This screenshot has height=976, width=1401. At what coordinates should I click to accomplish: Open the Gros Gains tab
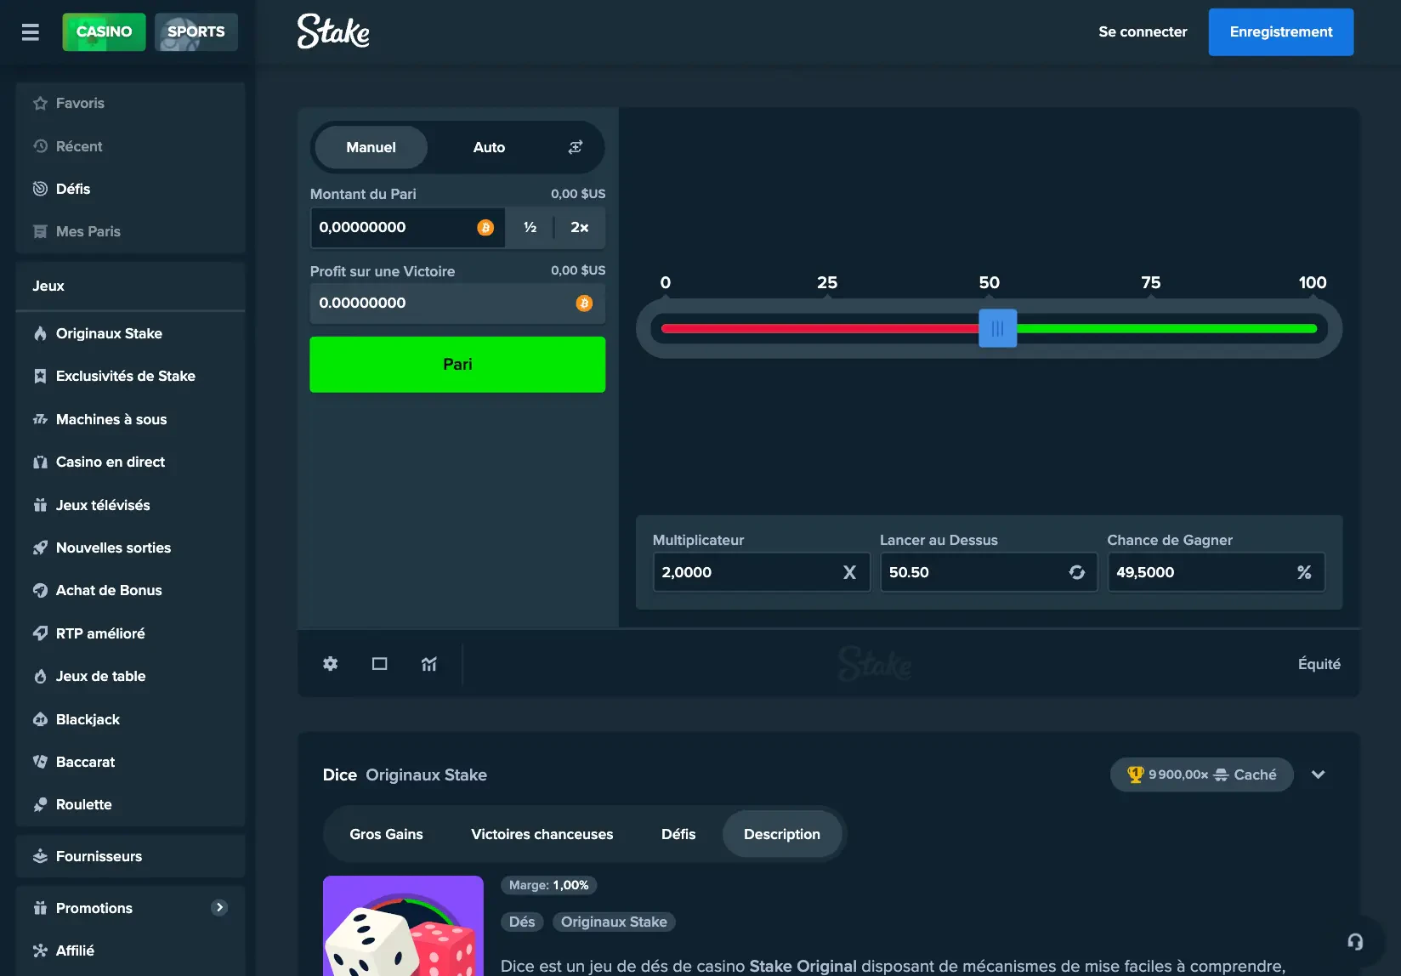(x=386, y=834)
